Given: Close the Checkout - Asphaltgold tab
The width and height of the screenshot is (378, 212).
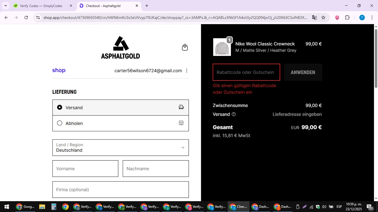Looking at the screenshot, I should click(x=137, y=6).
